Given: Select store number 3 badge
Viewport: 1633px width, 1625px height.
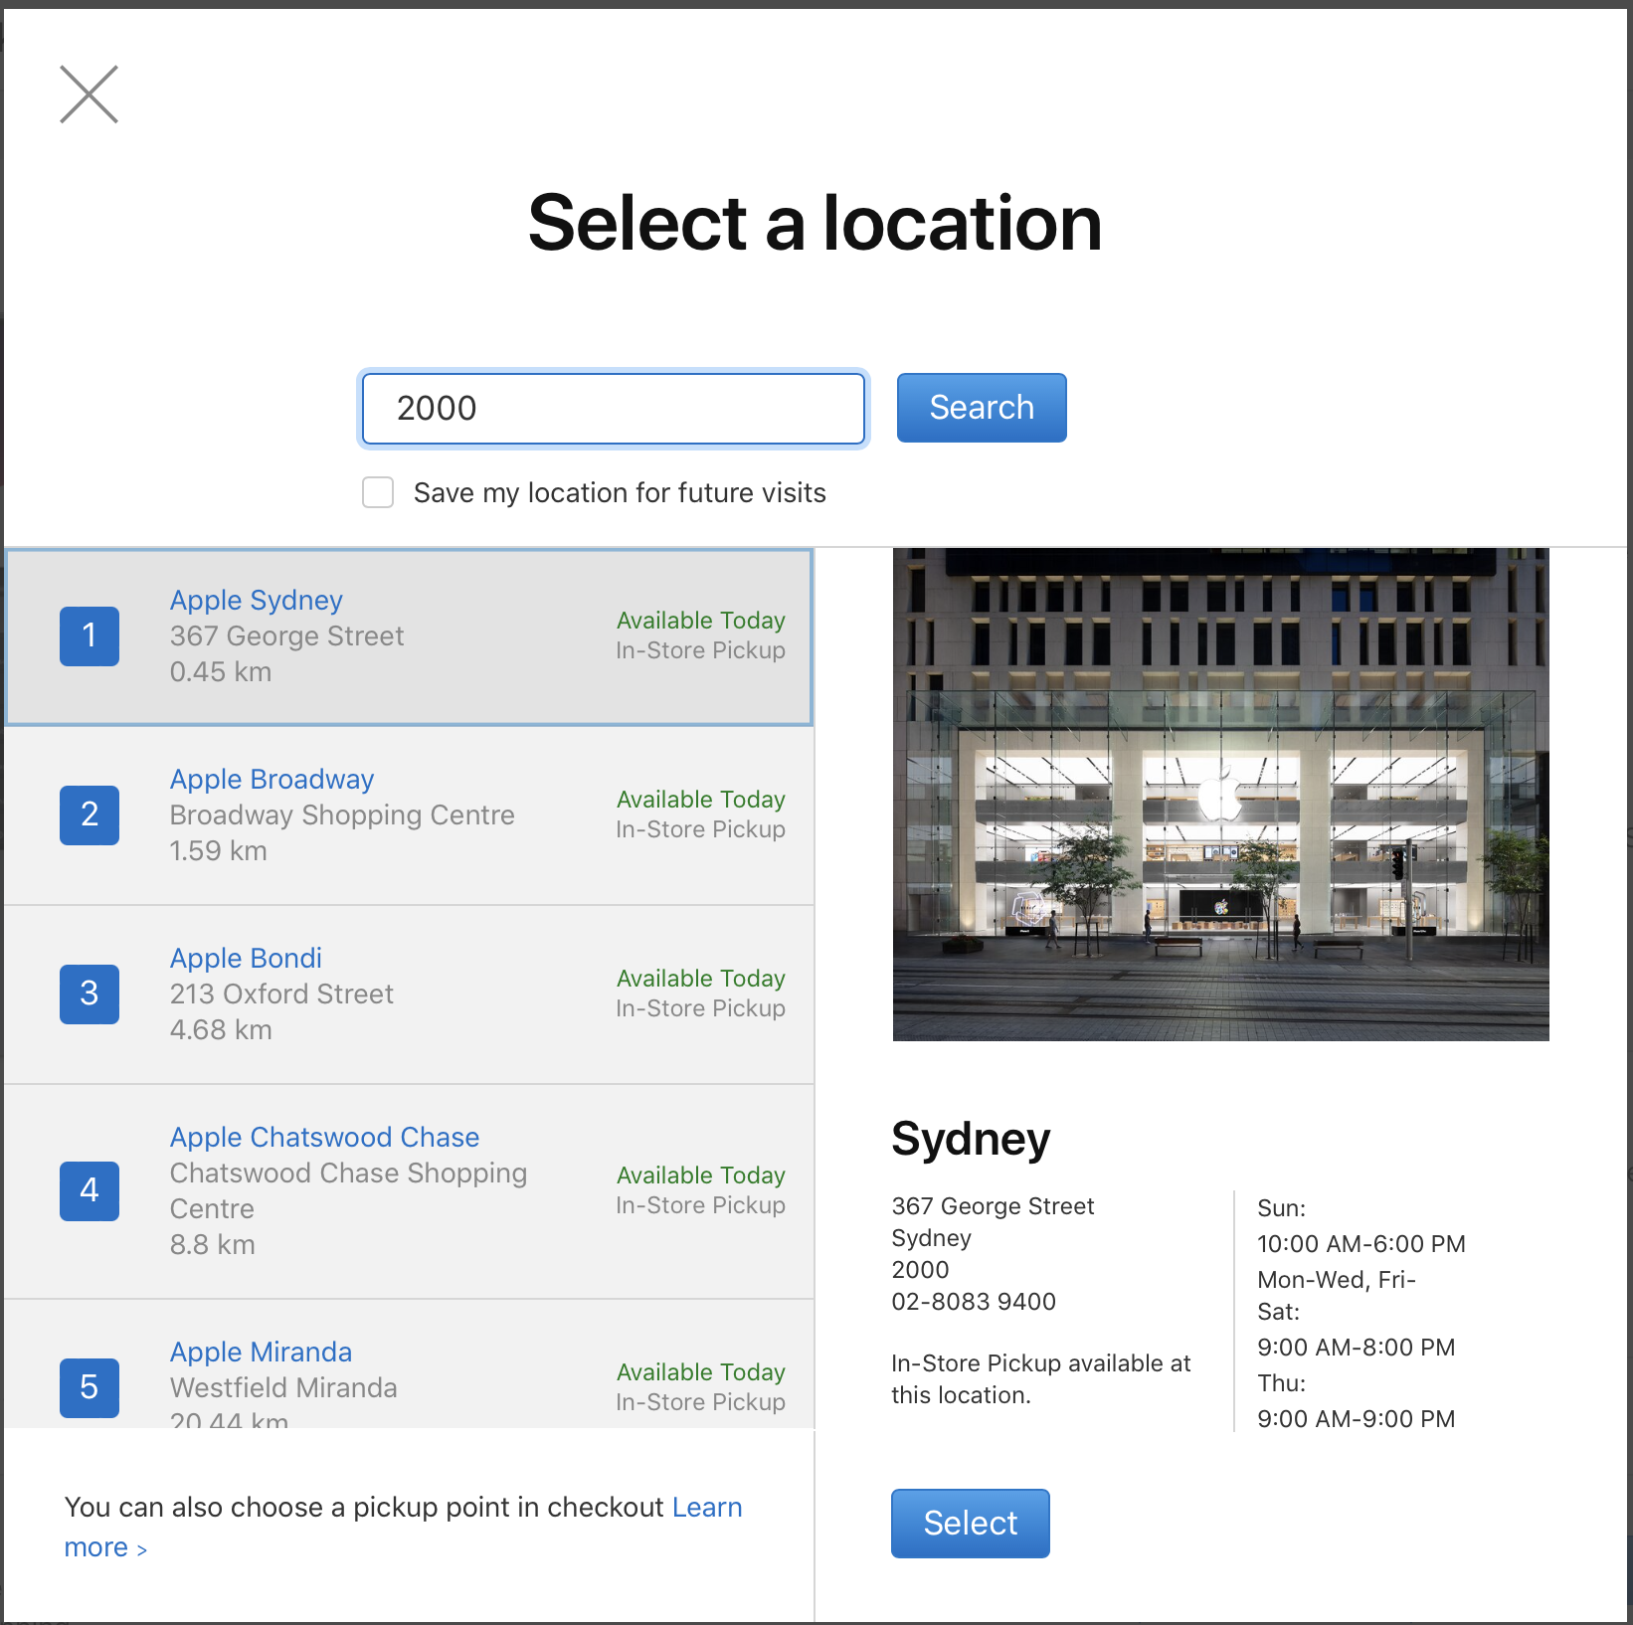Looking at the screenshot, I should point(90,994).
